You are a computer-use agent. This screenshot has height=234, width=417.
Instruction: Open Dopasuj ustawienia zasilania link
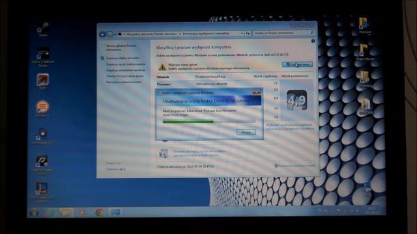[x=126, y=70]
